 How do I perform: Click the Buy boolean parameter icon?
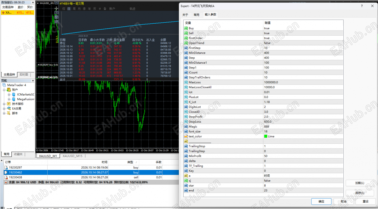click(186, 28)
